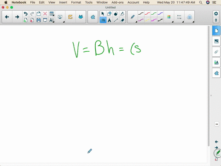Choose the magenta dashed pen style
This screenshot has height=166, width=221.
pos(154,20)
